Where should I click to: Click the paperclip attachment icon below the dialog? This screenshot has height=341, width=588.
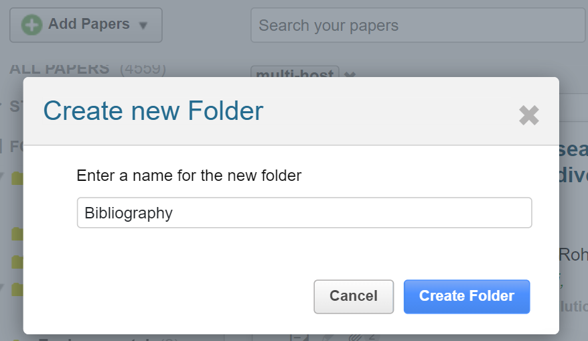coord(354,337)
